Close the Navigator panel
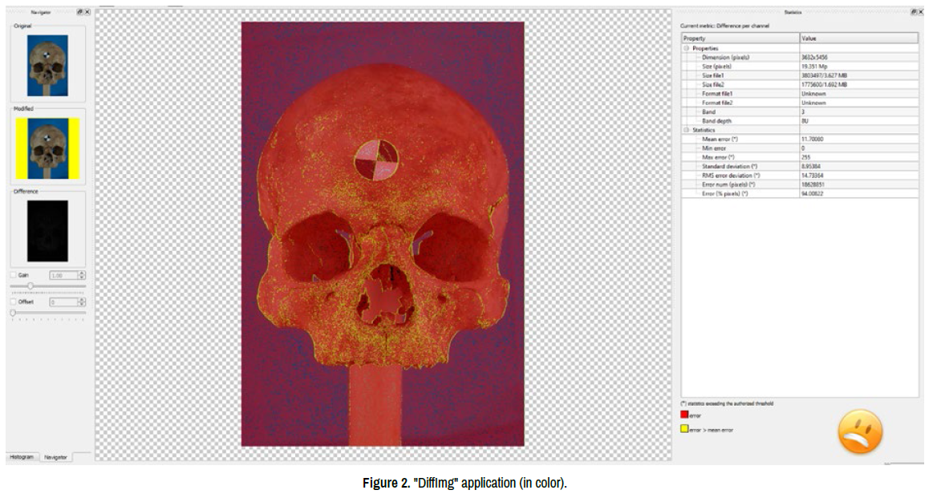The height and width of the screenshot is (494, 937). [x=87, y=13]
